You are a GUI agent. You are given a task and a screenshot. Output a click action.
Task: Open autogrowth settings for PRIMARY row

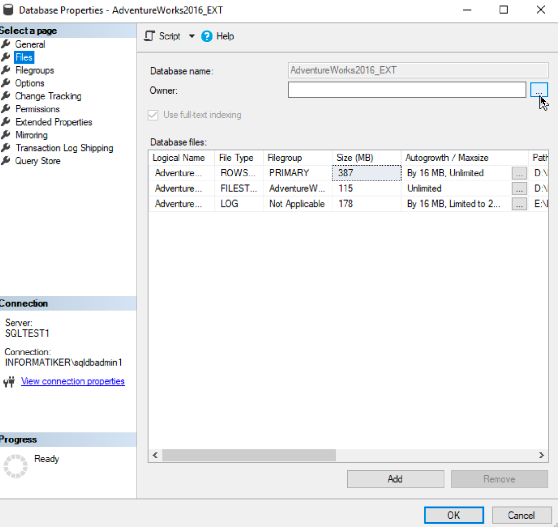[519, 173]
